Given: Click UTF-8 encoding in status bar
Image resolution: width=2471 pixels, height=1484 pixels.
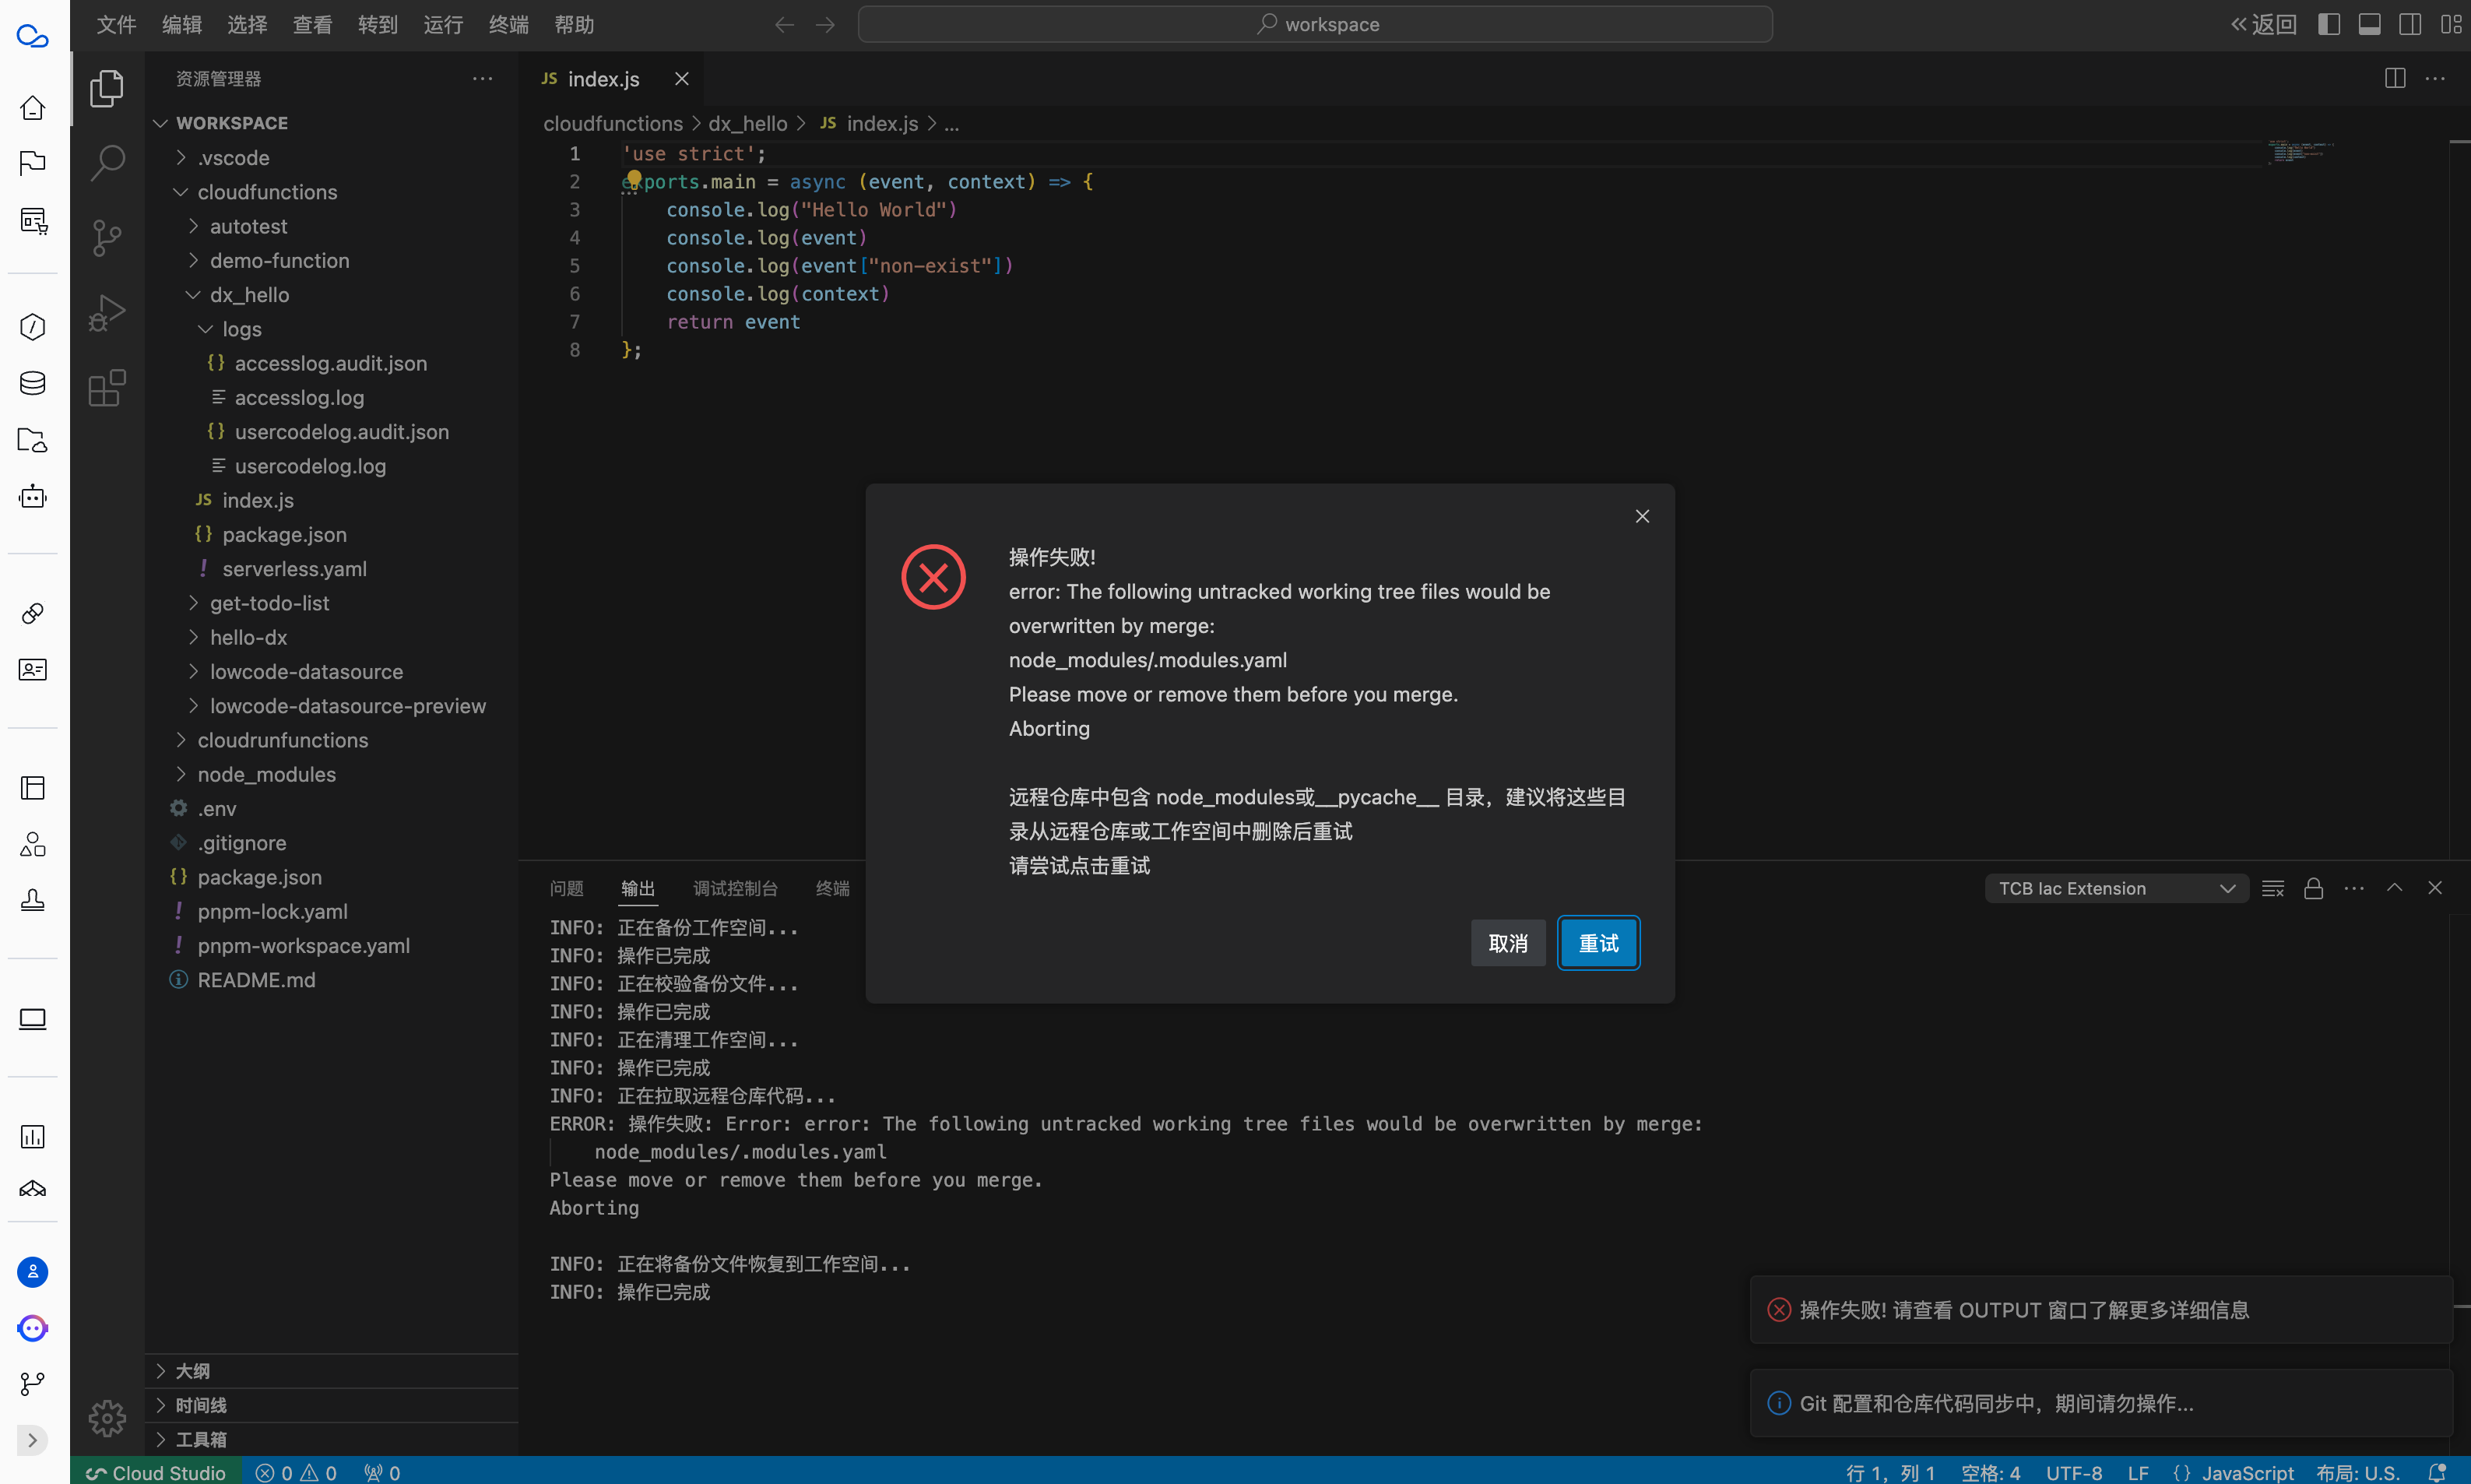Looking at the screenshot, I should (x=2074, y=1472).
